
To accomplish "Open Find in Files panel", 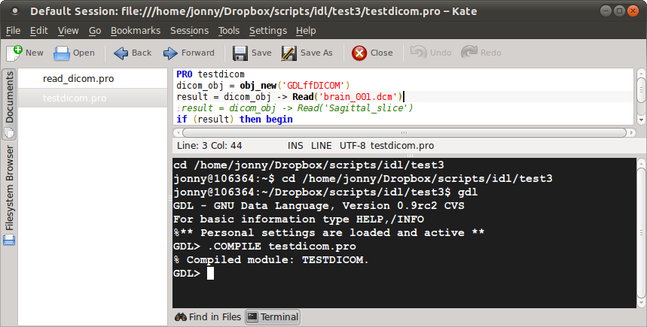I will [208, 316].
